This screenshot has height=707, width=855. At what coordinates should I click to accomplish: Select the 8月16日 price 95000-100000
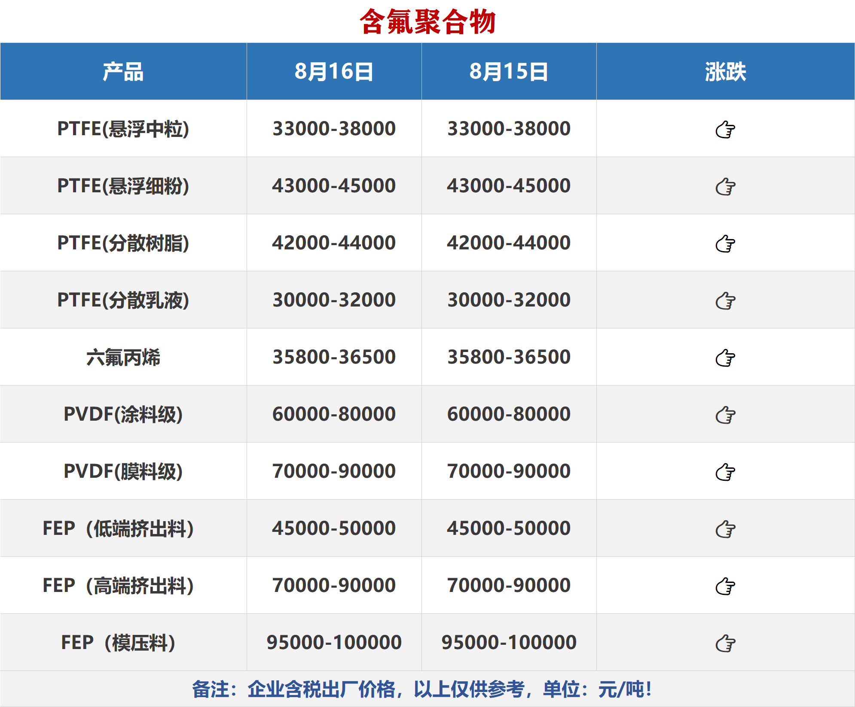click(334, 643)
